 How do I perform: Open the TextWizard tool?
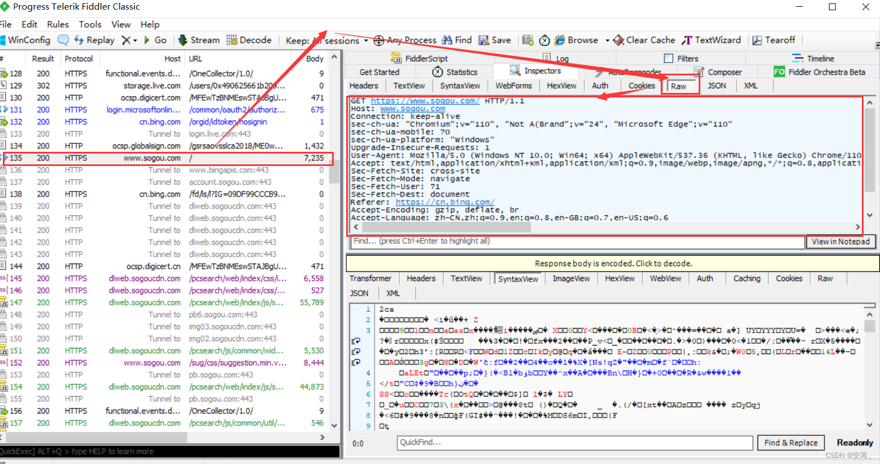(711, 40)
